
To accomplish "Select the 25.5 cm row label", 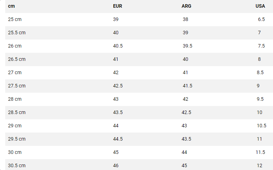I will point(17,33).
